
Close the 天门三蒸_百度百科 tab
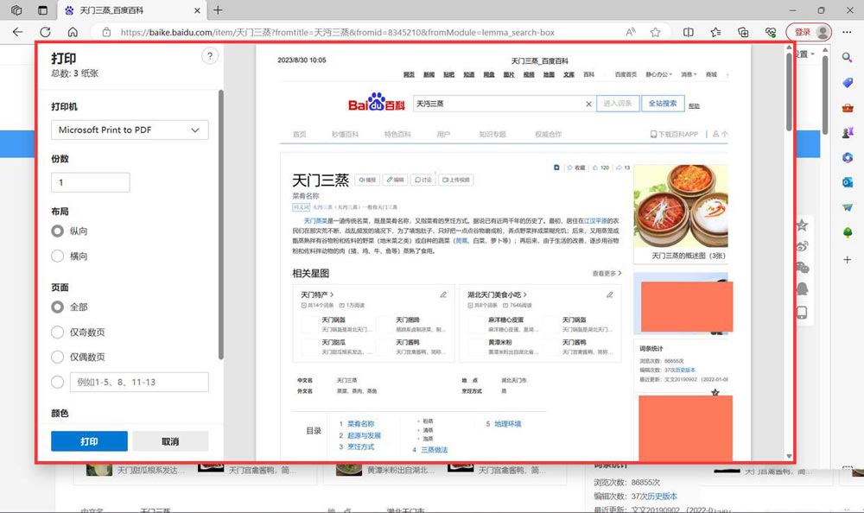(x=197, y=10)
